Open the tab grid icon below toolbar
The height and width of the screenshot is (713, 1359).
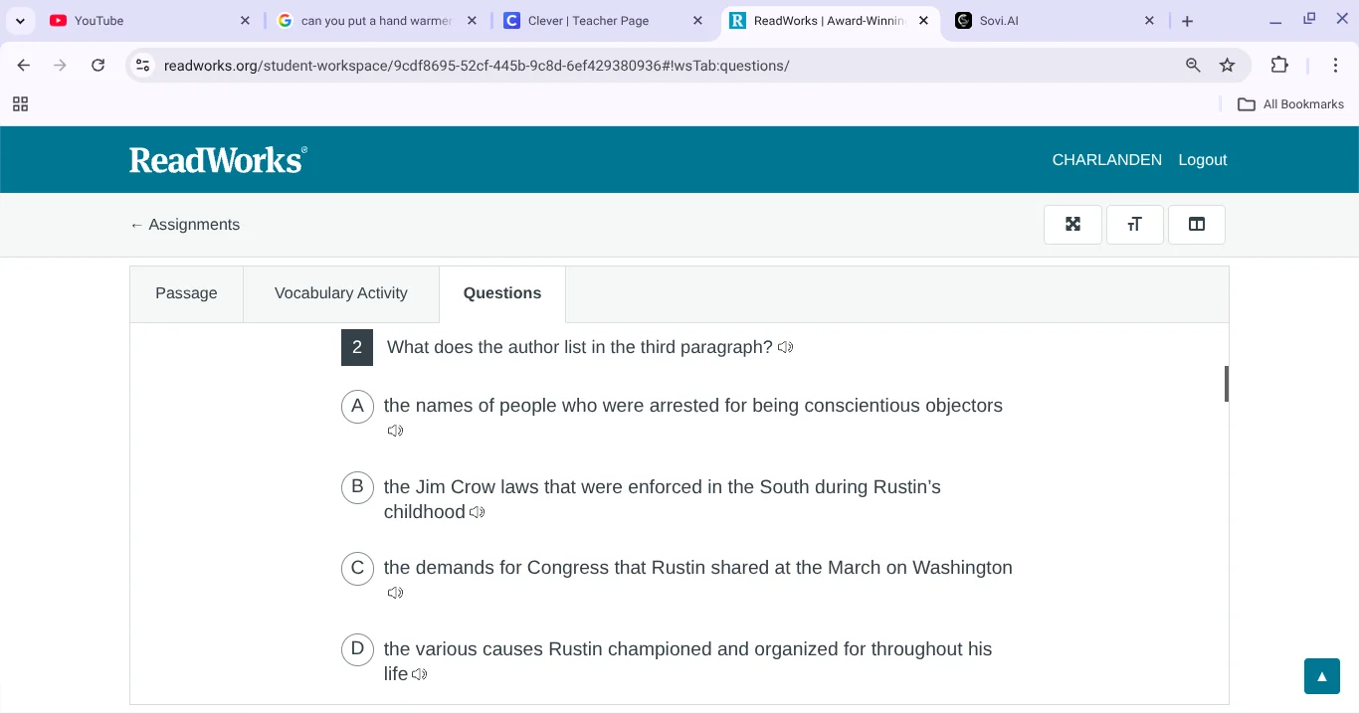point(20,103)
